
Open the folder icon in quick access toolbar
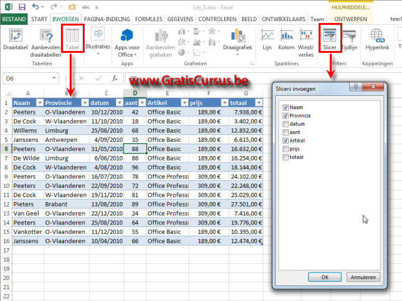coord(72,7)
